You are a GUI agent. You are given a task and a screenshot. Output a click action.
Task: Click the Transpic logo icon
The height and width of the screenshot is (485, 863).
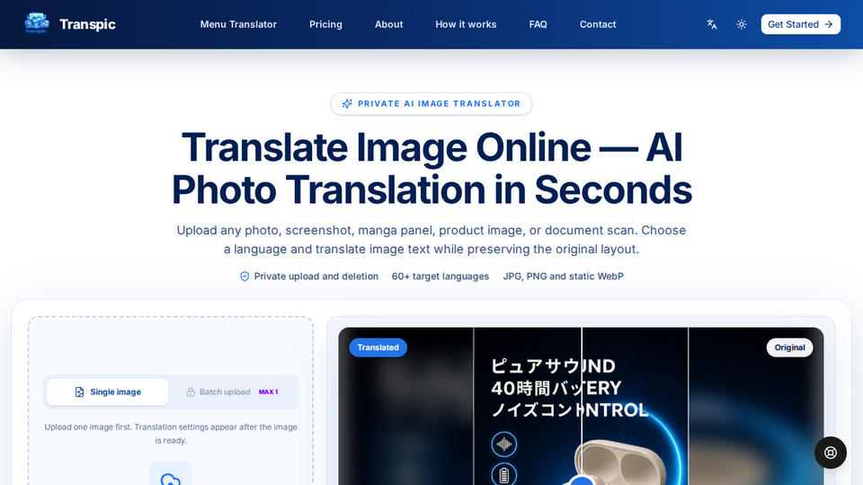(x=37, y=23)
